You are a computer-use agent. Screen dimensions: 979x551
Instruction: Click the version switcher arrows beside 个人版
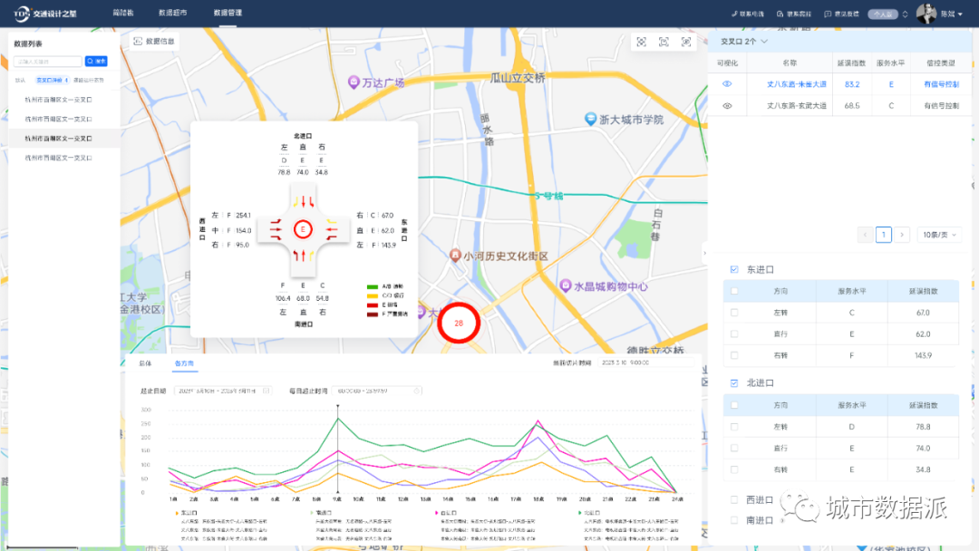coord(905,14)
